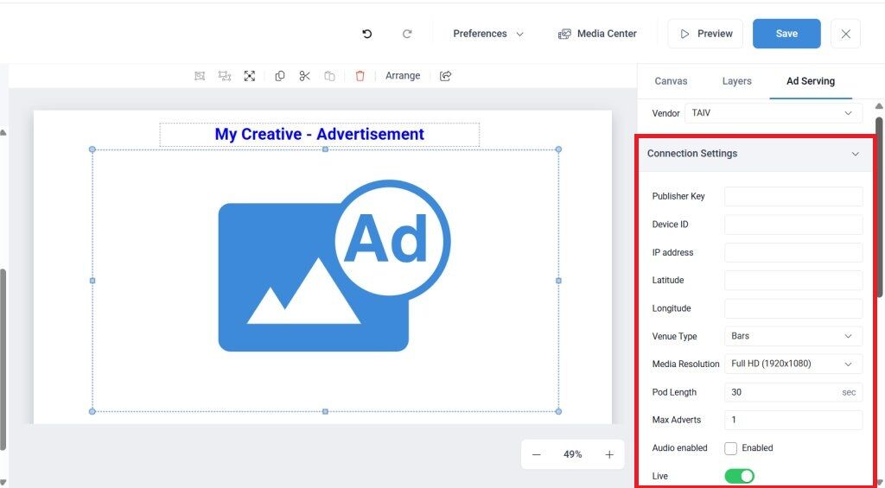Click the redo arrow icon
This screenshot has height=488, width=885.
pos(407,34)
